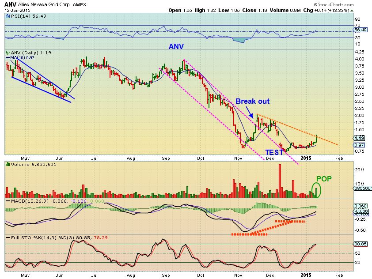Image resolution: width=372 pixels, height=279 pixels.
Task: Click Oct on the stochastic panel date axis
Action: (201, 275)
